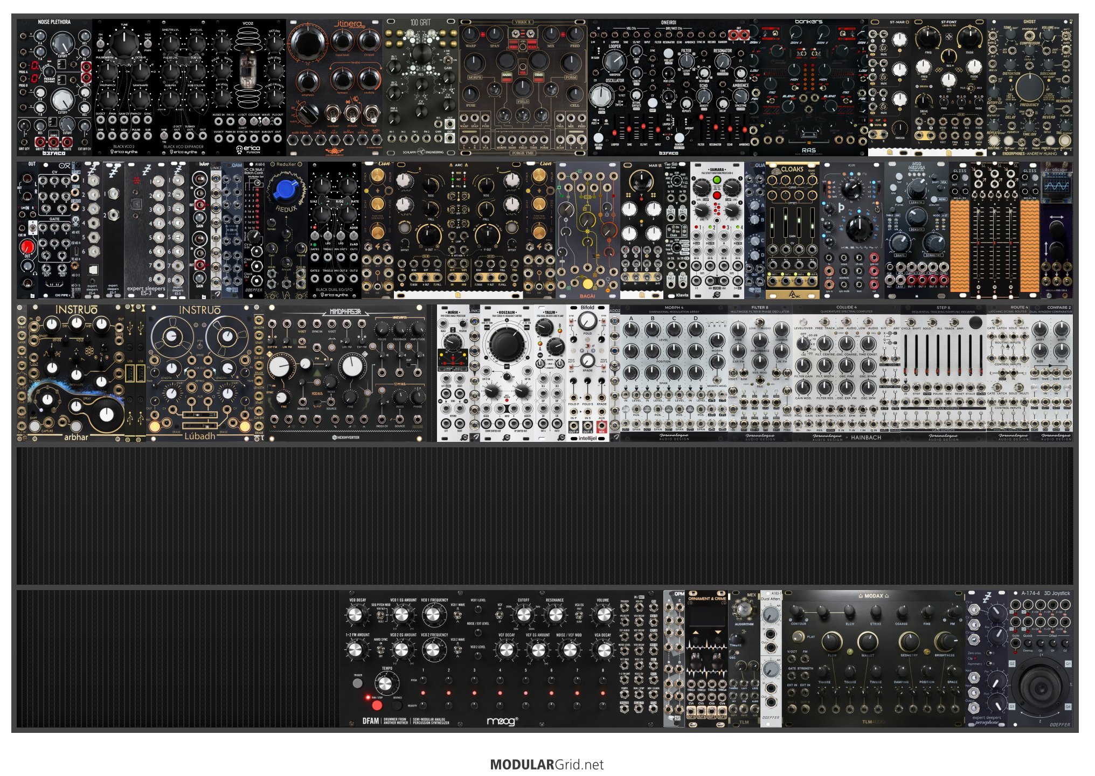Click the Hexinverter logo under Mindphaser

345,438
